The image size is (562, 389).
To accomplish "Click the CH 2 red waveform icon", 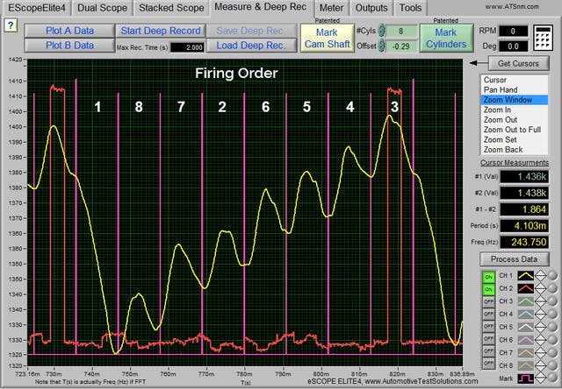I will 527,287.
